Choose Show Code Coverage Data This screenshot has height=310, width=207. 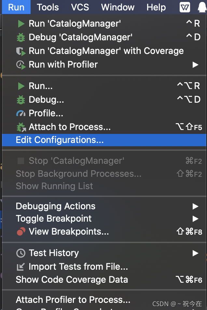tap(72, 280)
